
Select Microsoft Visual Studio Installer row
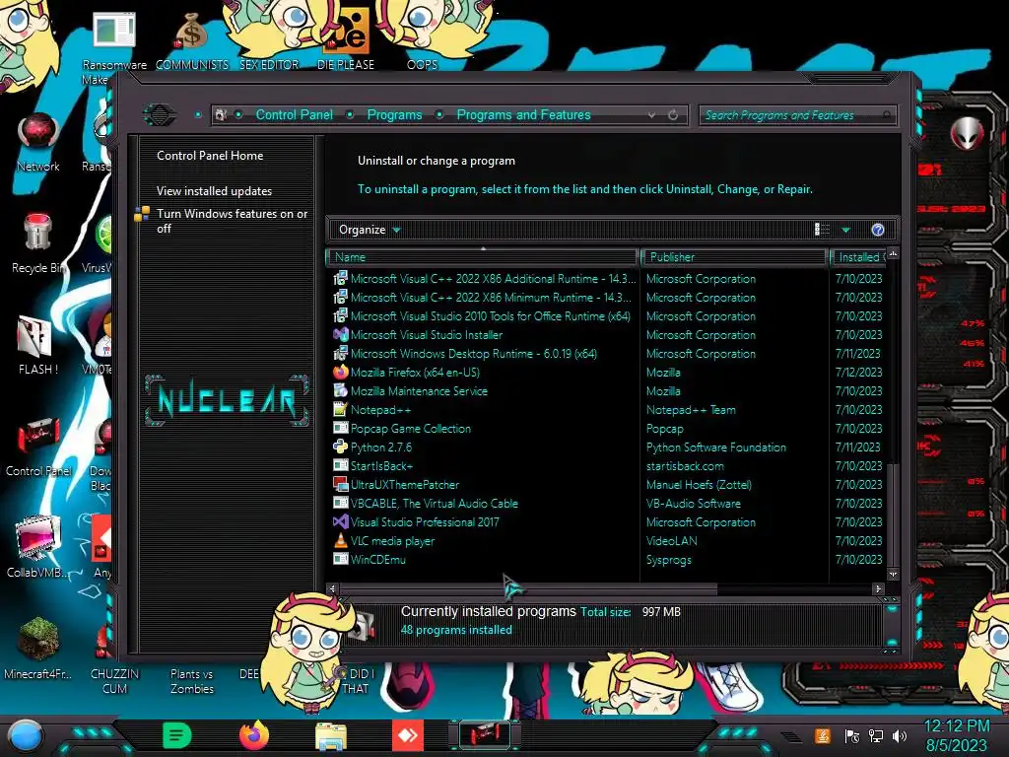click(608, 335)
